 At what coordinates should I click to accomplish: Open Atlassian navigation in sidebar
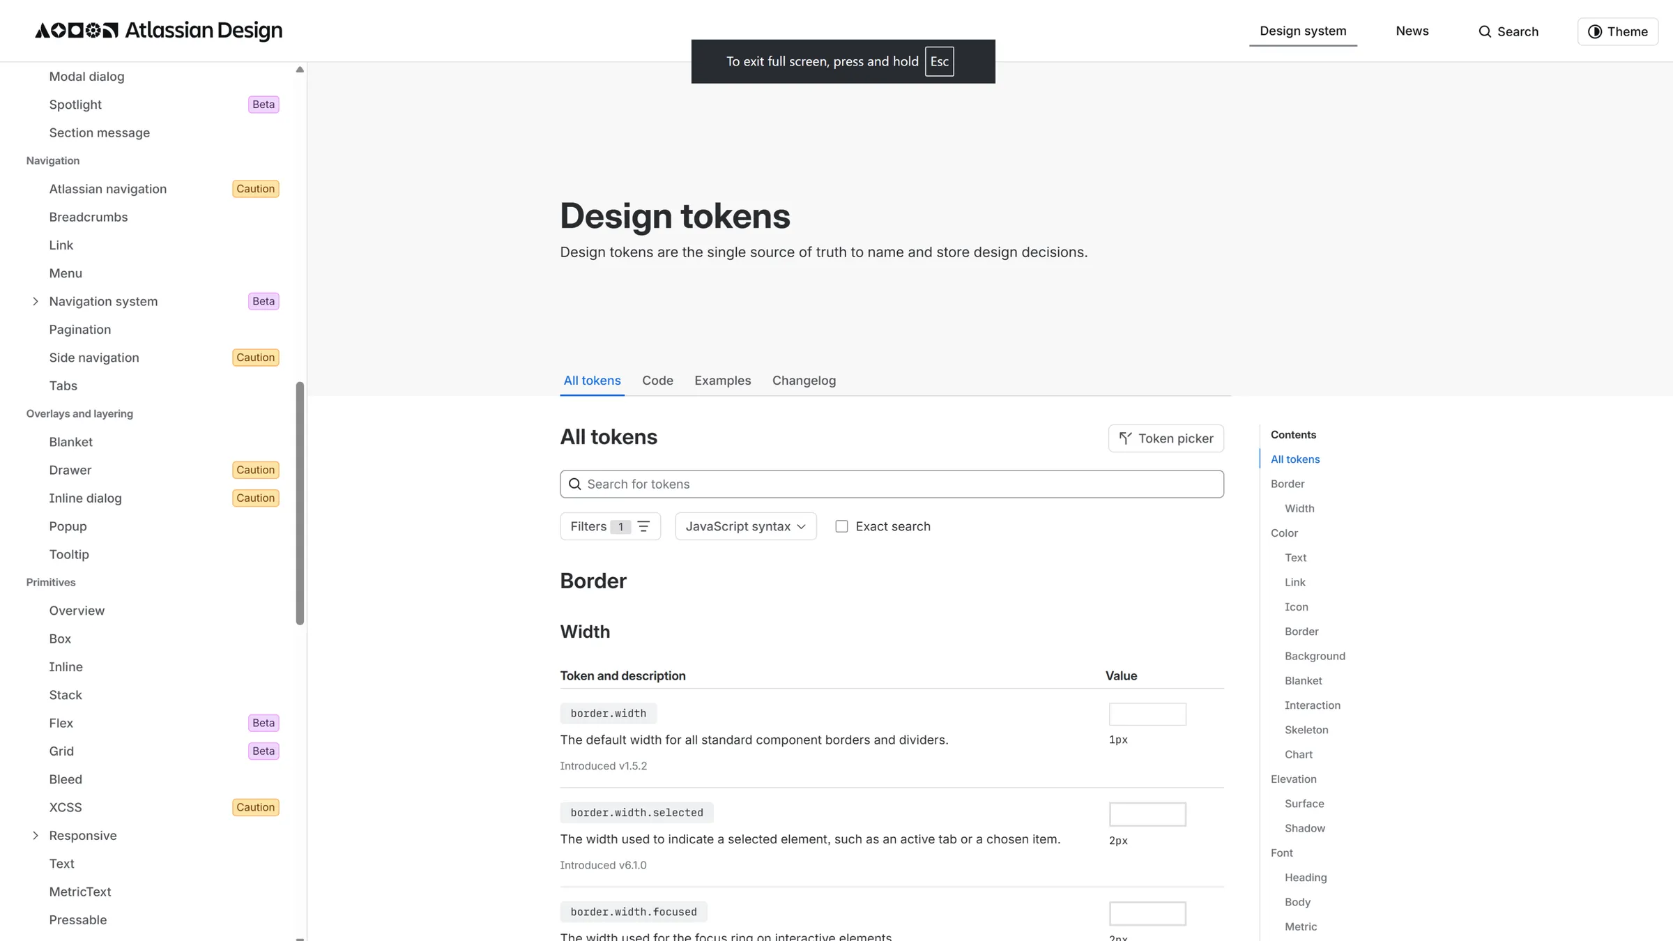pos(107,189)
